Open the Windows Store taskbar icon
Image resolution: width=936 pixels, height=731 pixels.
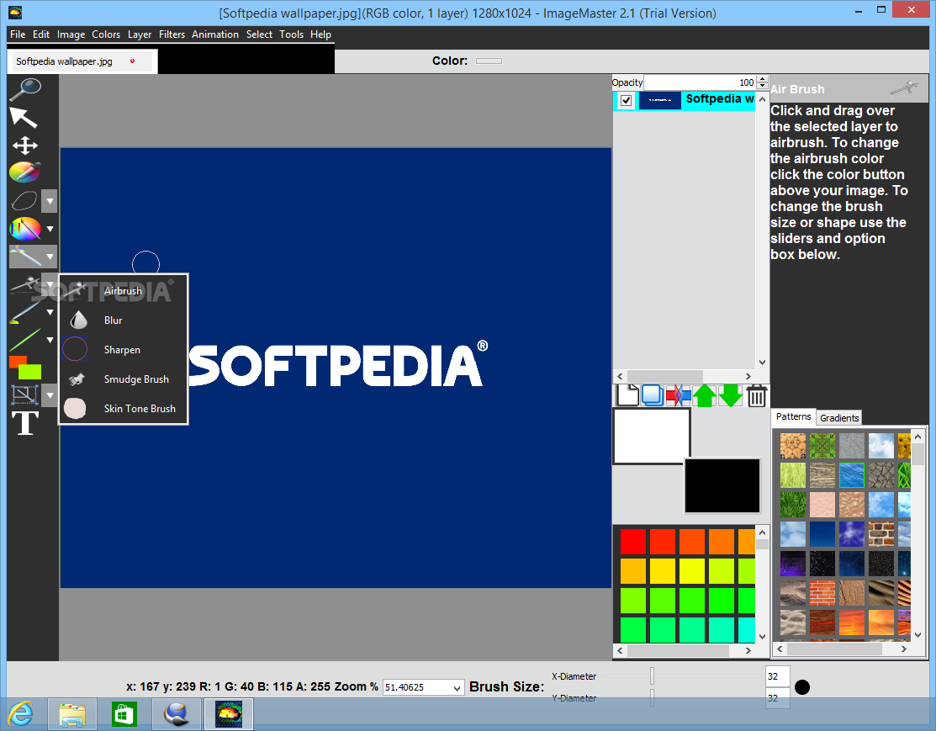[124, 714]
